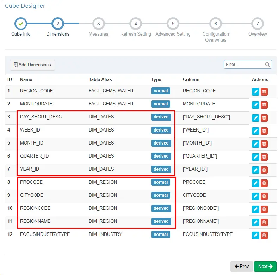Screen dimensions: 278x275
Task: Edit the FOCUSINDUSTRYTYPE dimension
Action: (255, 235)
